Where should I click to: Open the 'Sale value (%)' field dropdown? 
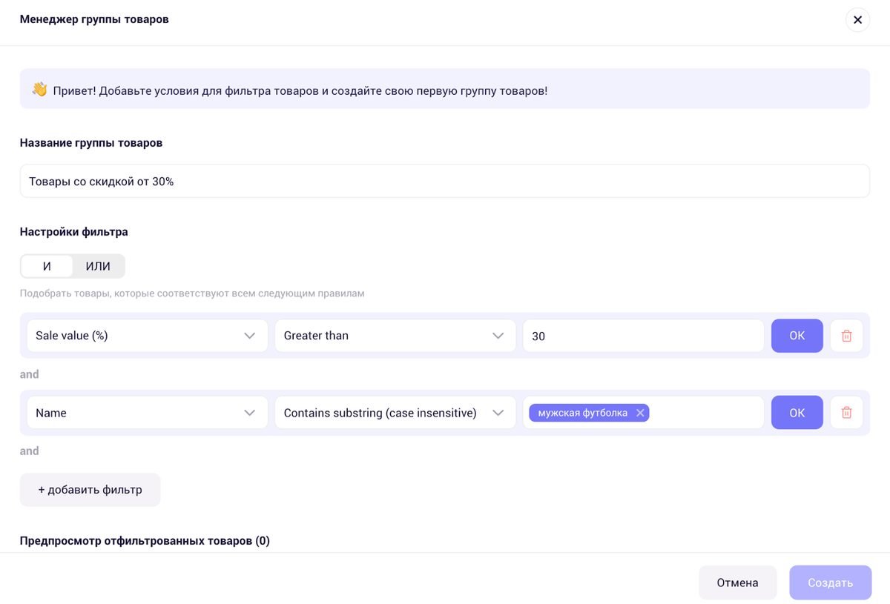click(x=147, y=336)
